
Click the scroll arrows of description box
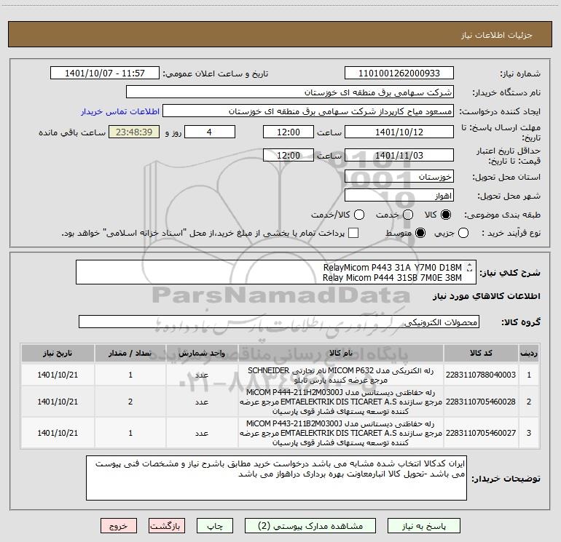469,267
